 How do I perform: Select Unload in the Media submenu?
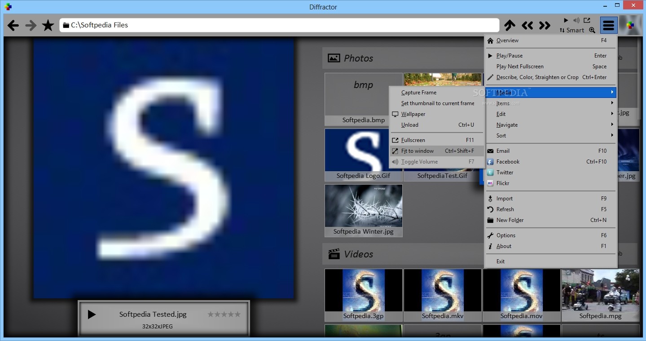[437, 125]
